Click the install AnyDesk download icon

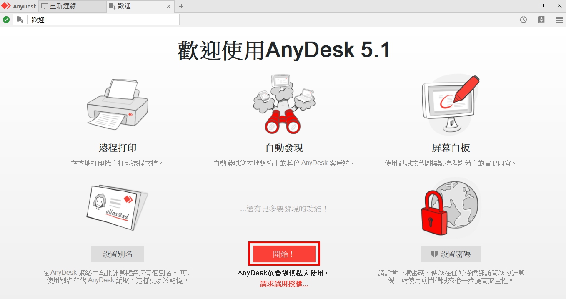point(541,20)
